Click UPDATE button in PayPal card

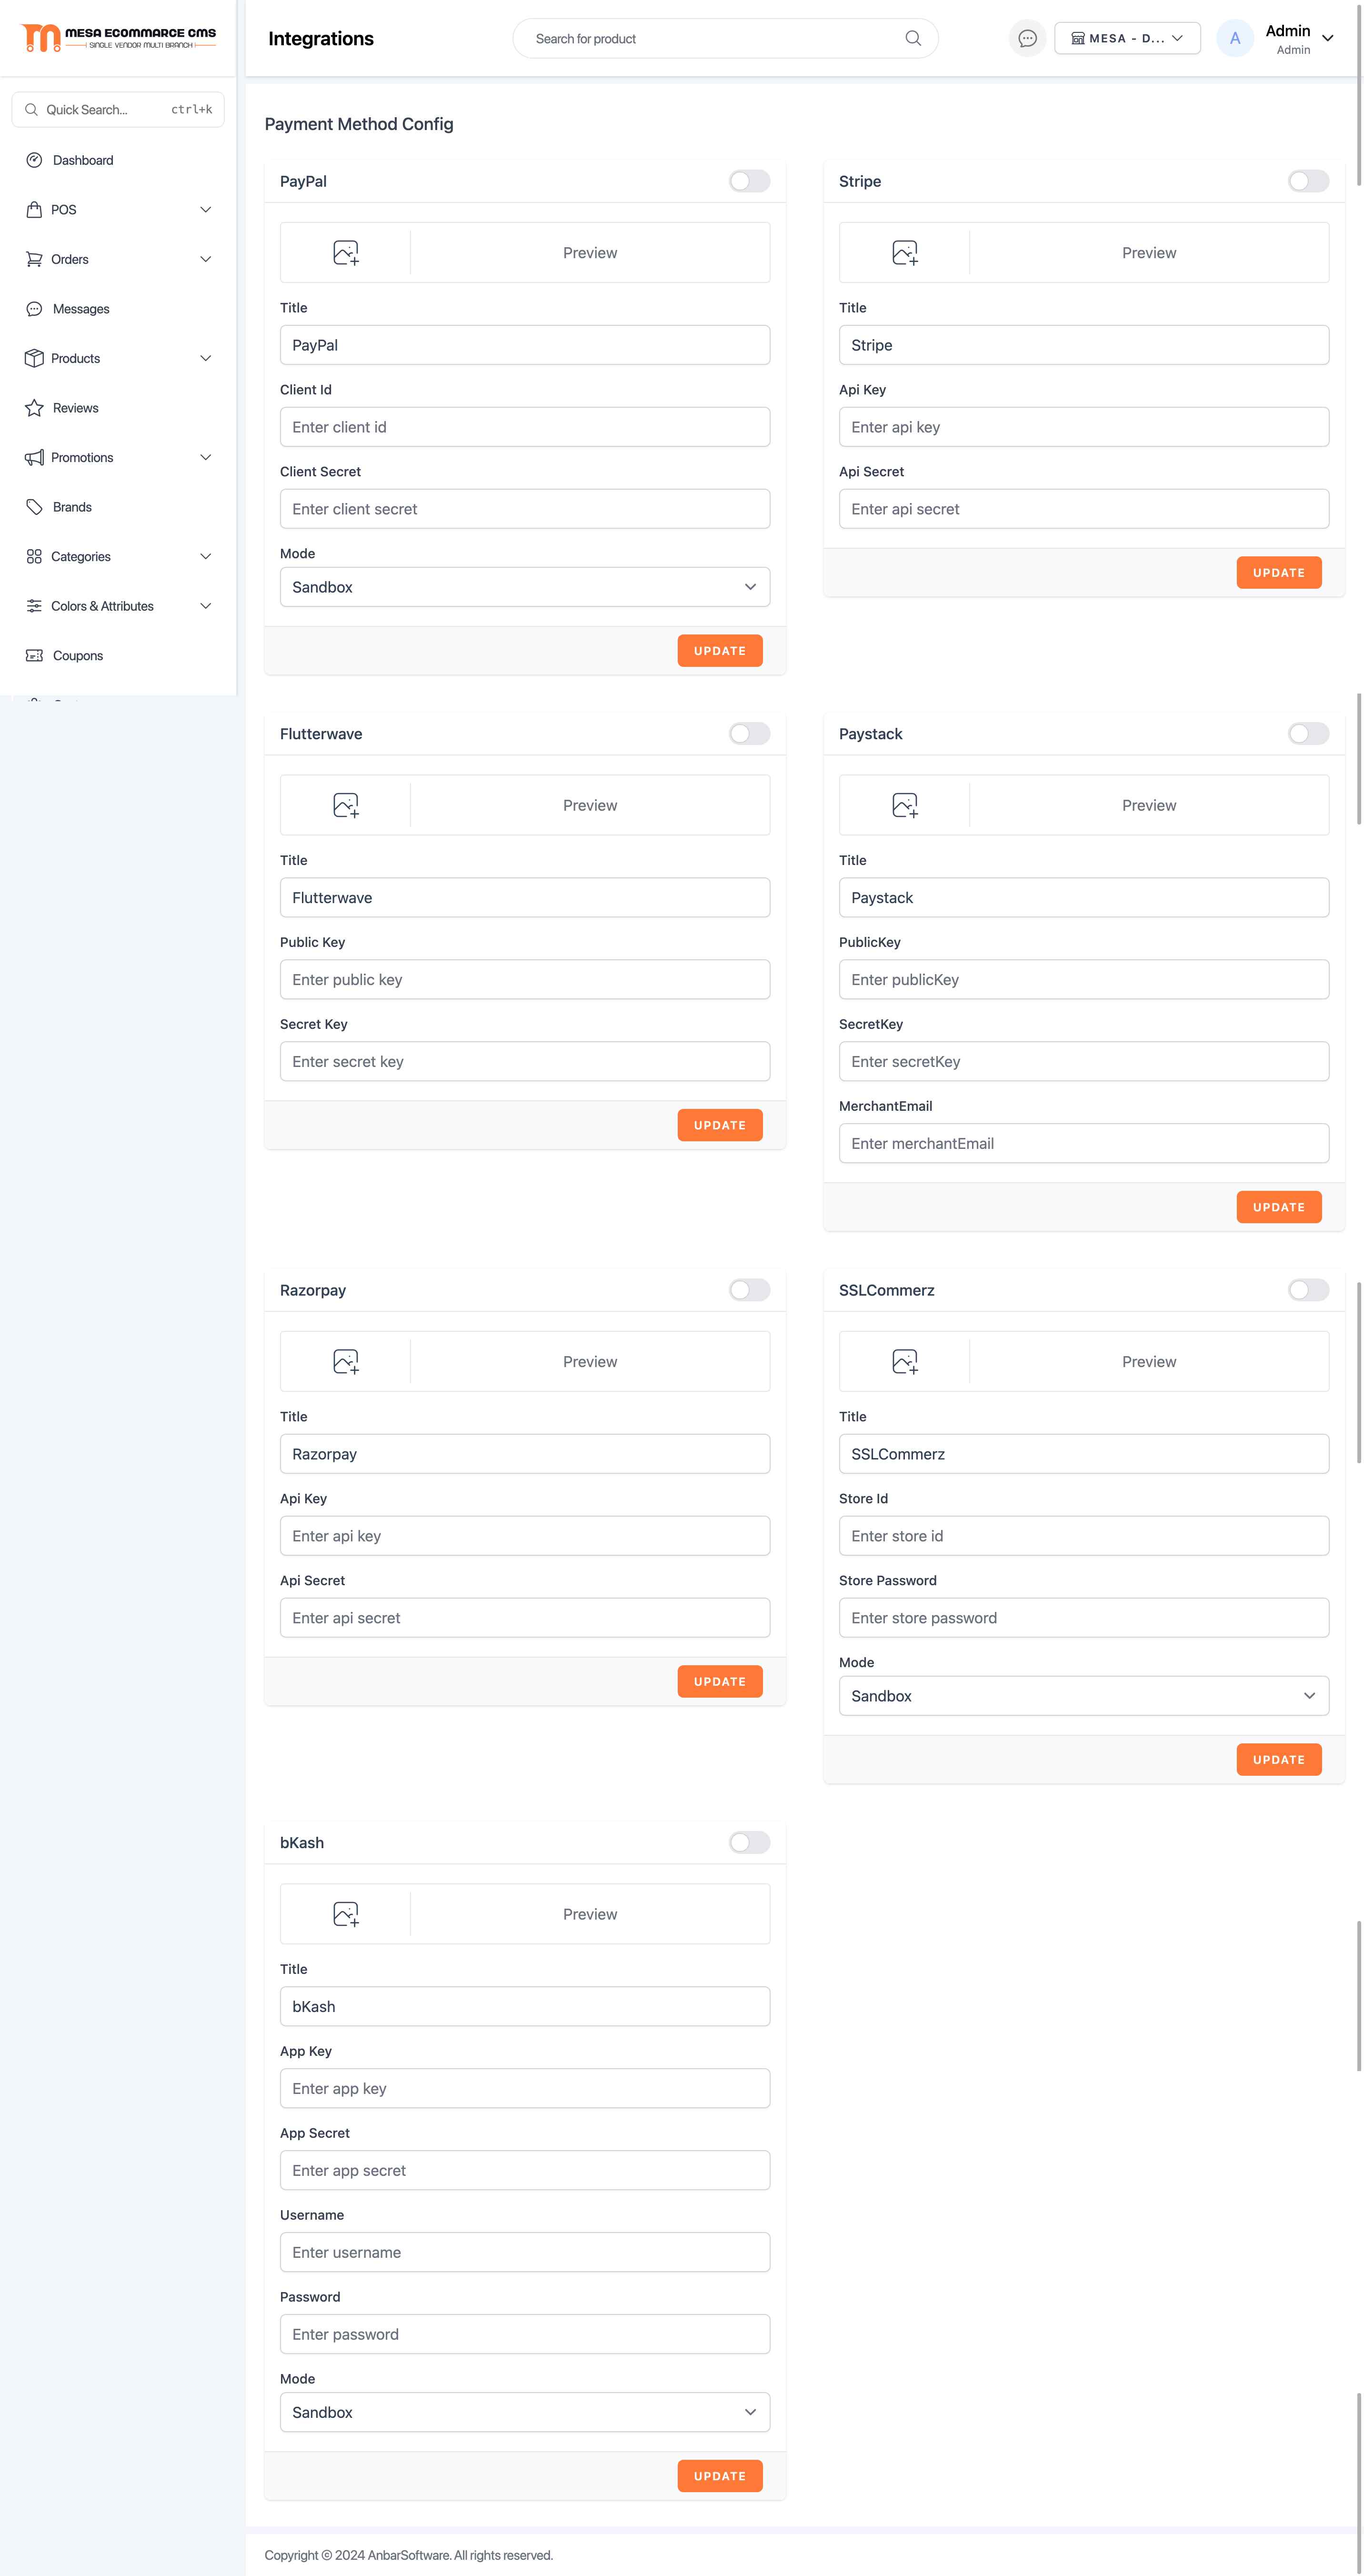(x=720, y=651)
